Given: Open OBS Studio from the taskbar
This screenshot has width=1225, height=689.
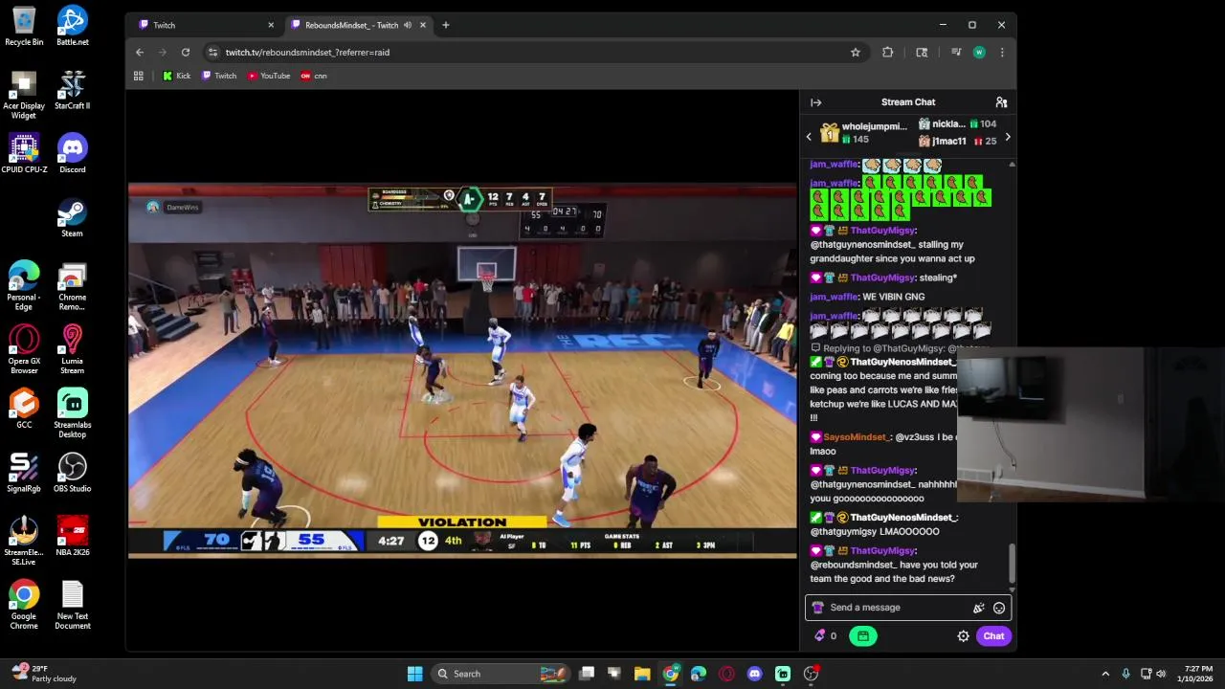Looking at the screenshot, I should (x=811, y=674).
